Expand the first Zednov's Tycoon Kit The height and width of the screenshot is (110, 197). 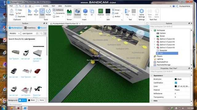[155, 39]
